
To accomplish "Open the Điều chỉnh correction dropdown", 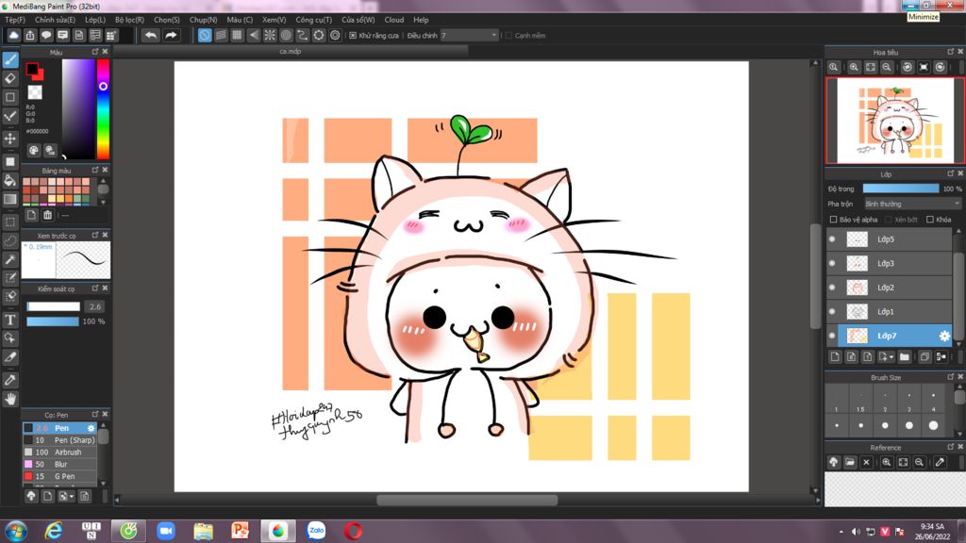I will click(470, 36).
